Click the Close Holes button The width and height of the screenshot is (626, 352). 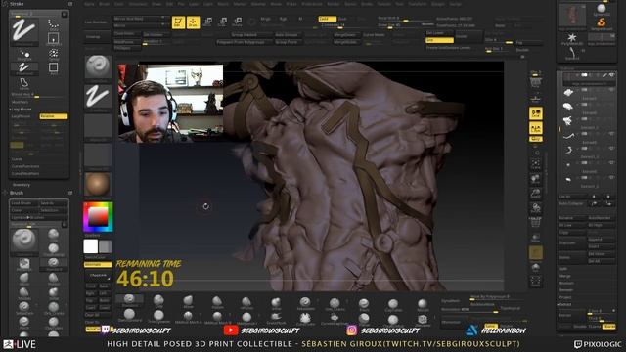pos(127,34)
